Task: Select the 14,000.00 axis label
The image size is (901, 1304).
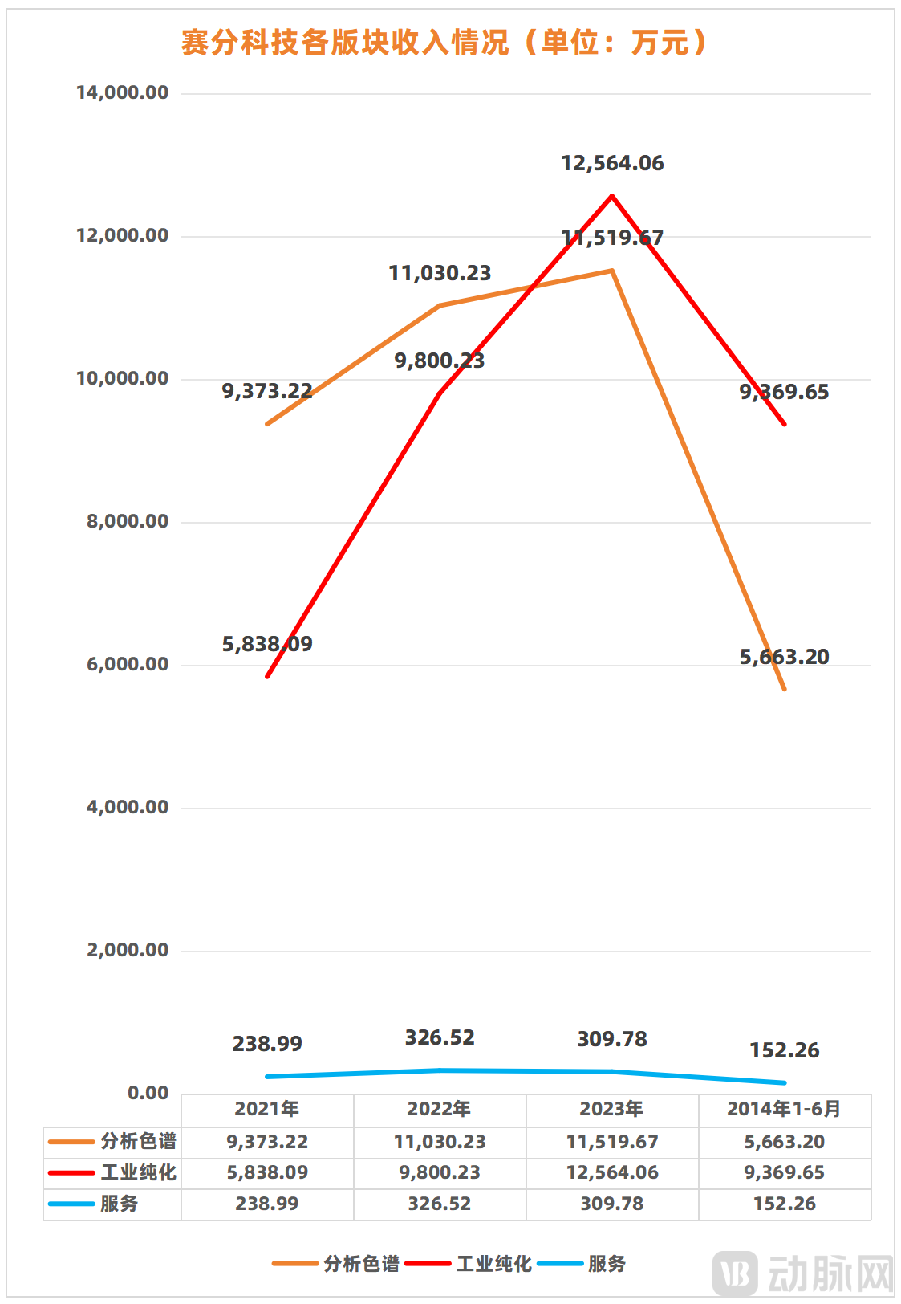Action: point(123,92)
